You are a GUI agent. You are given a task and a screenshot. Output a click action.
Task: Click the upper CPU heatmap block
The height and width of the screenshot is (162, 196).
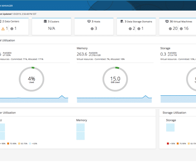(2, 127)
